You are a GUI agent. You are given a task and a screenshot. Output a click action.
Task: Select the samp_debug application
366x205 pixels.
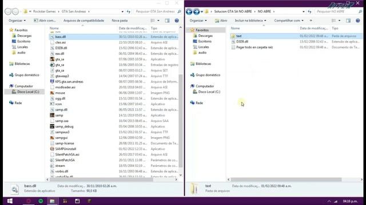[64, 126]
